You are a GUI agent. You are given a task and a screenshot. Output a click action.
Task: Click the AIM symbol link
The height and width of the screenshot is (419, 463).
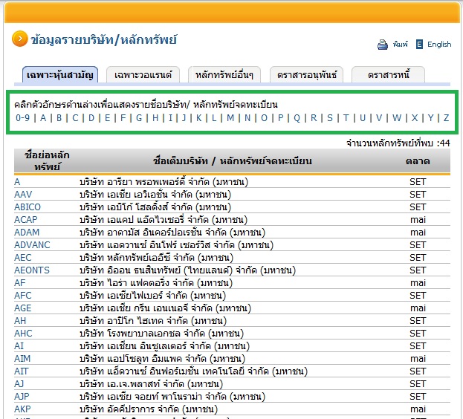click(22, 359)
